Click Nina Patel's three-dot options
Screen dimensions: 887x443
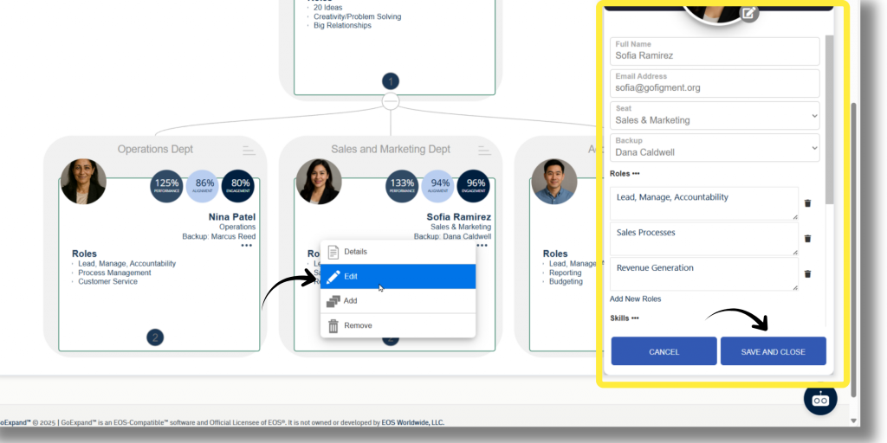pos(247,246)
